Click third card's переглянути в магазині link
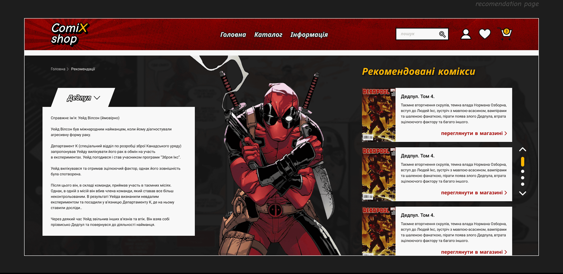 coord(474,252)
